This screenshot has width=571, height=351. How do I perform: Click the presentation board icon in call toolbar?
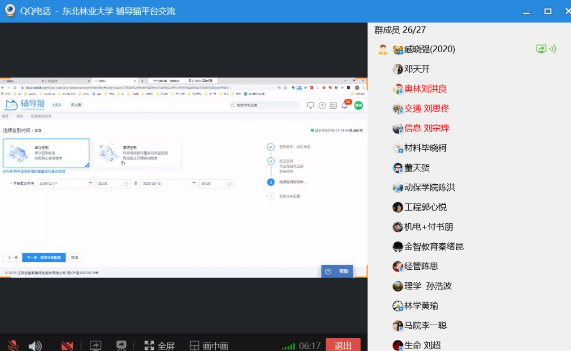click(x=121, y=346)
